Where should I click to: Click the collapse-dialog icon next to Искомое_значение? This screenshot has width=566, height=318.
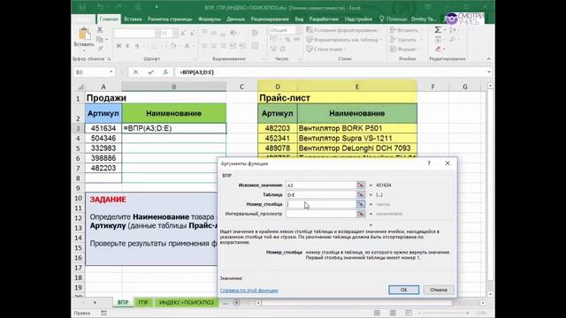coord(360,185)
